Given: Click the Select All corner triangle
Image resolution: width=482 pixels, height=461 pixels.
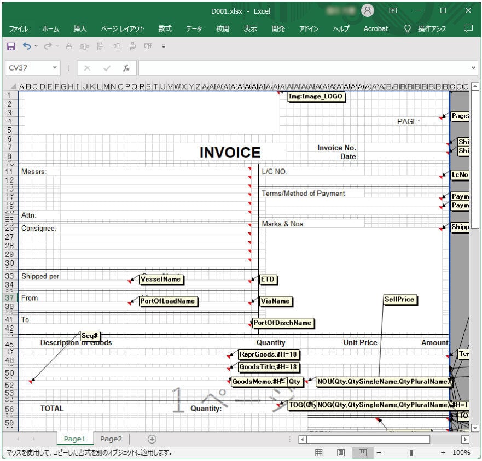Looking at the screenshot, I should point(13,86).
